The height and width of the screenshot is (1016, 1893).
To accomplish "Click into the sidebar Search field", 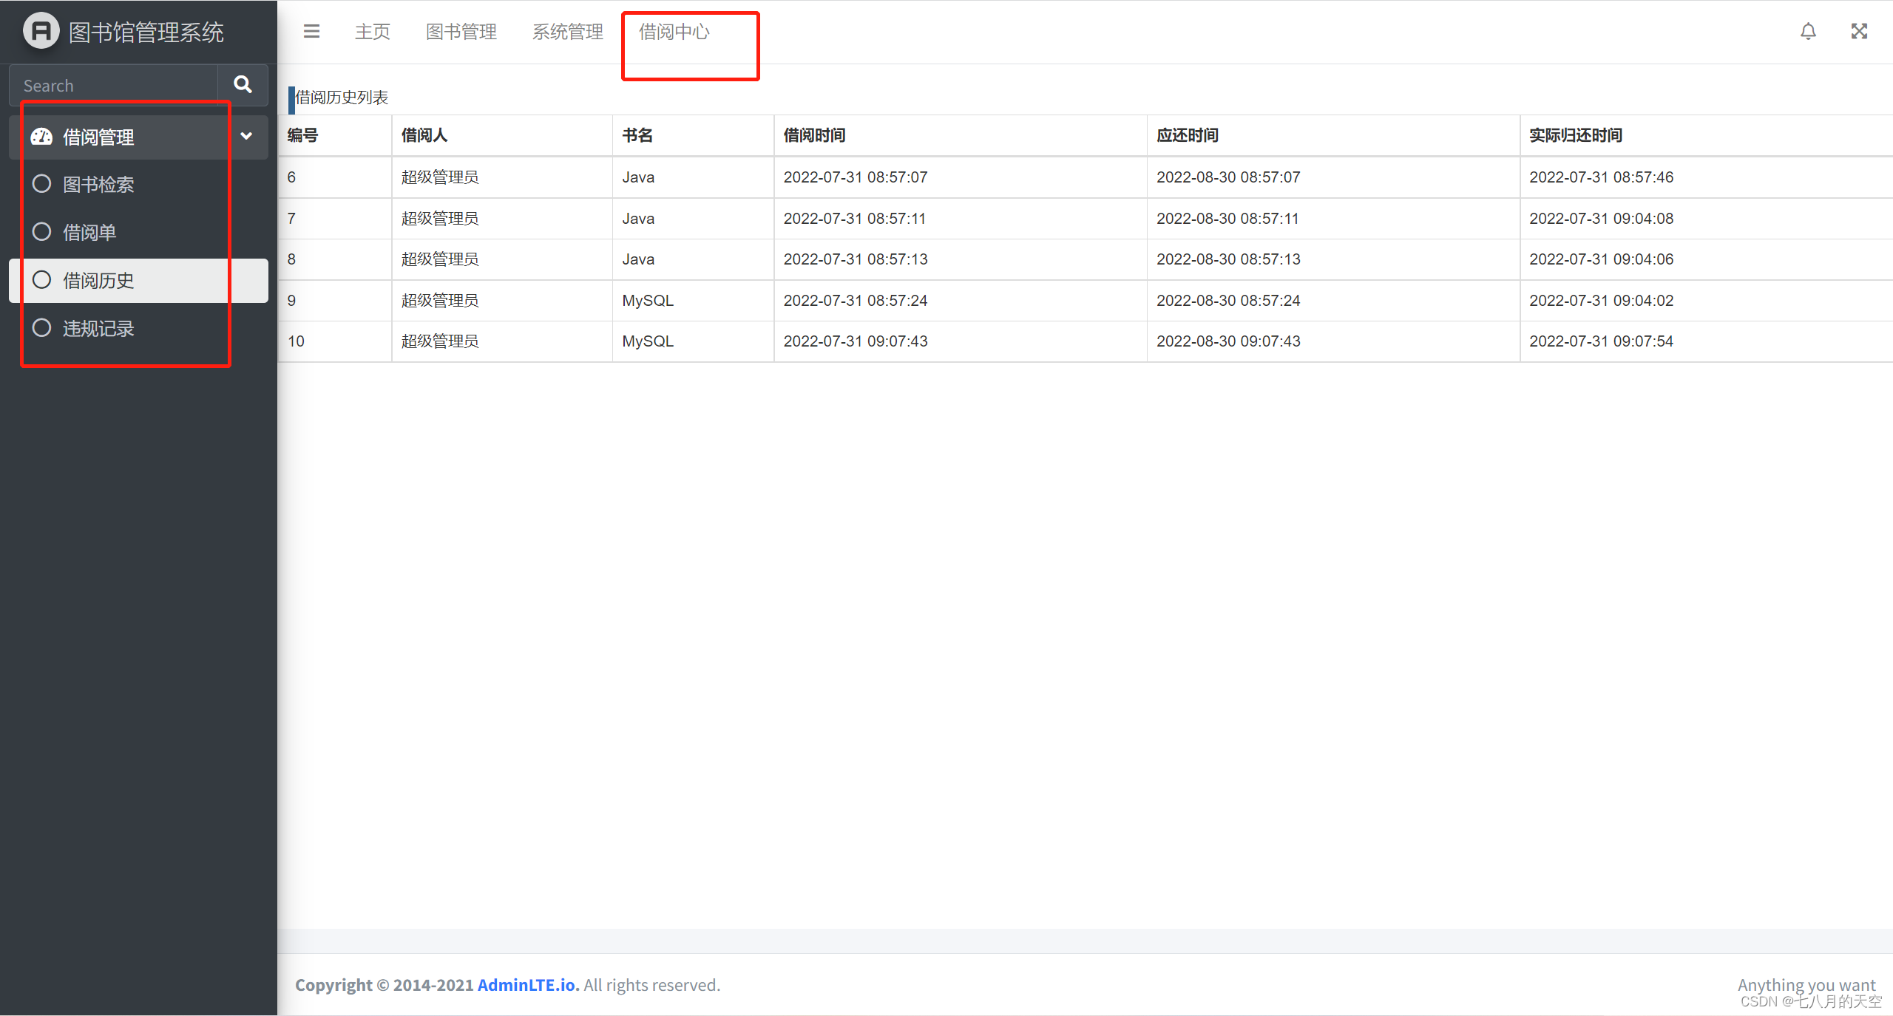I will click(x=115, y=86).
